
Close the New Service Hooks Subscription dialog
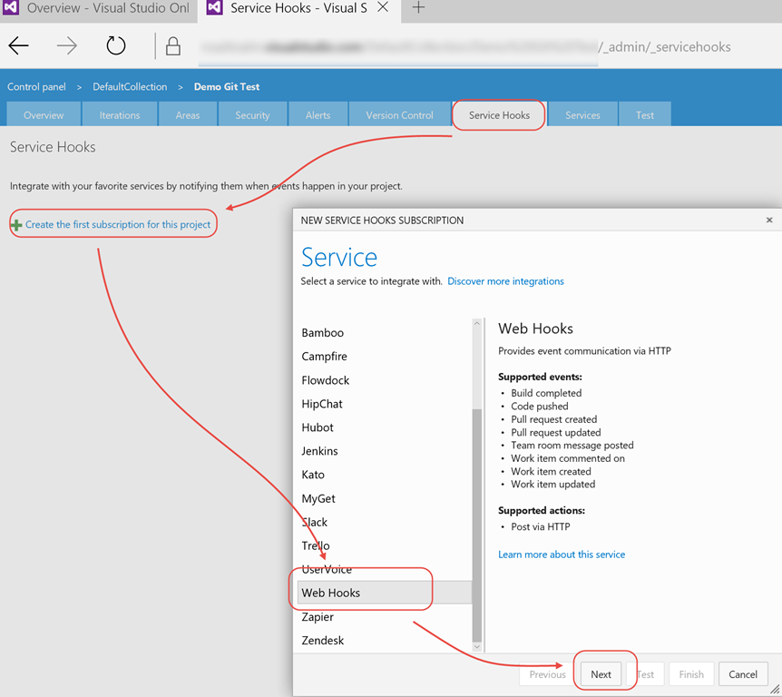769,220
